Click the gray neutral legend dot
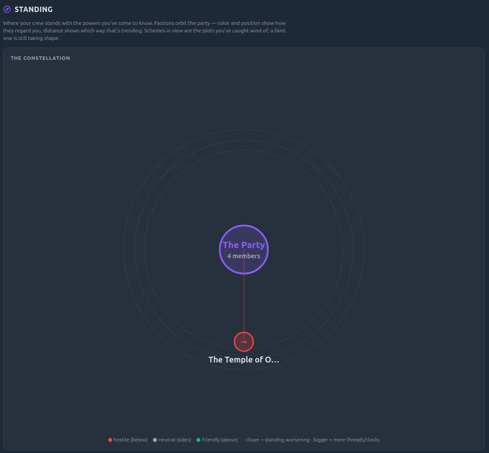 [155, 440]
